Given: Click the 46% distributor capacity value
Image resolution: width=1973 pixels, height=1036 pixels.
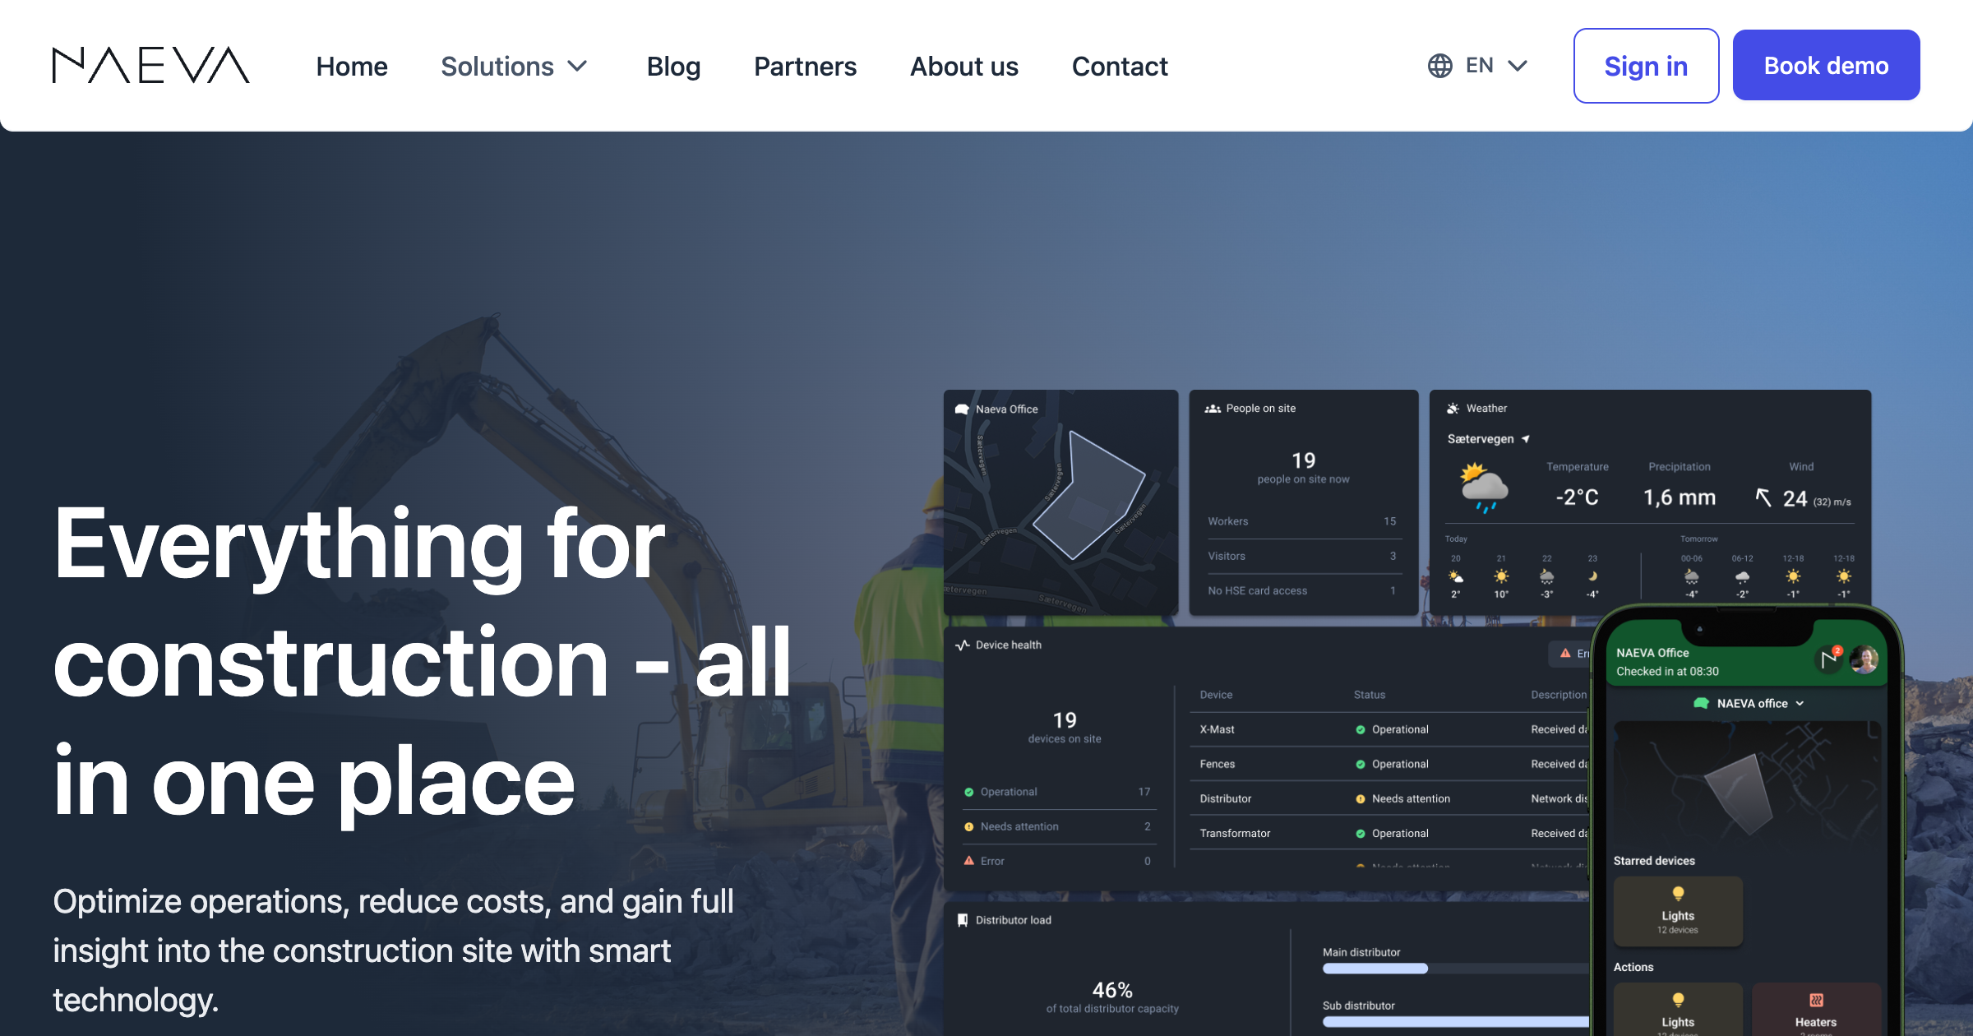Looking at the screenshot, I should click(1112, 990).
